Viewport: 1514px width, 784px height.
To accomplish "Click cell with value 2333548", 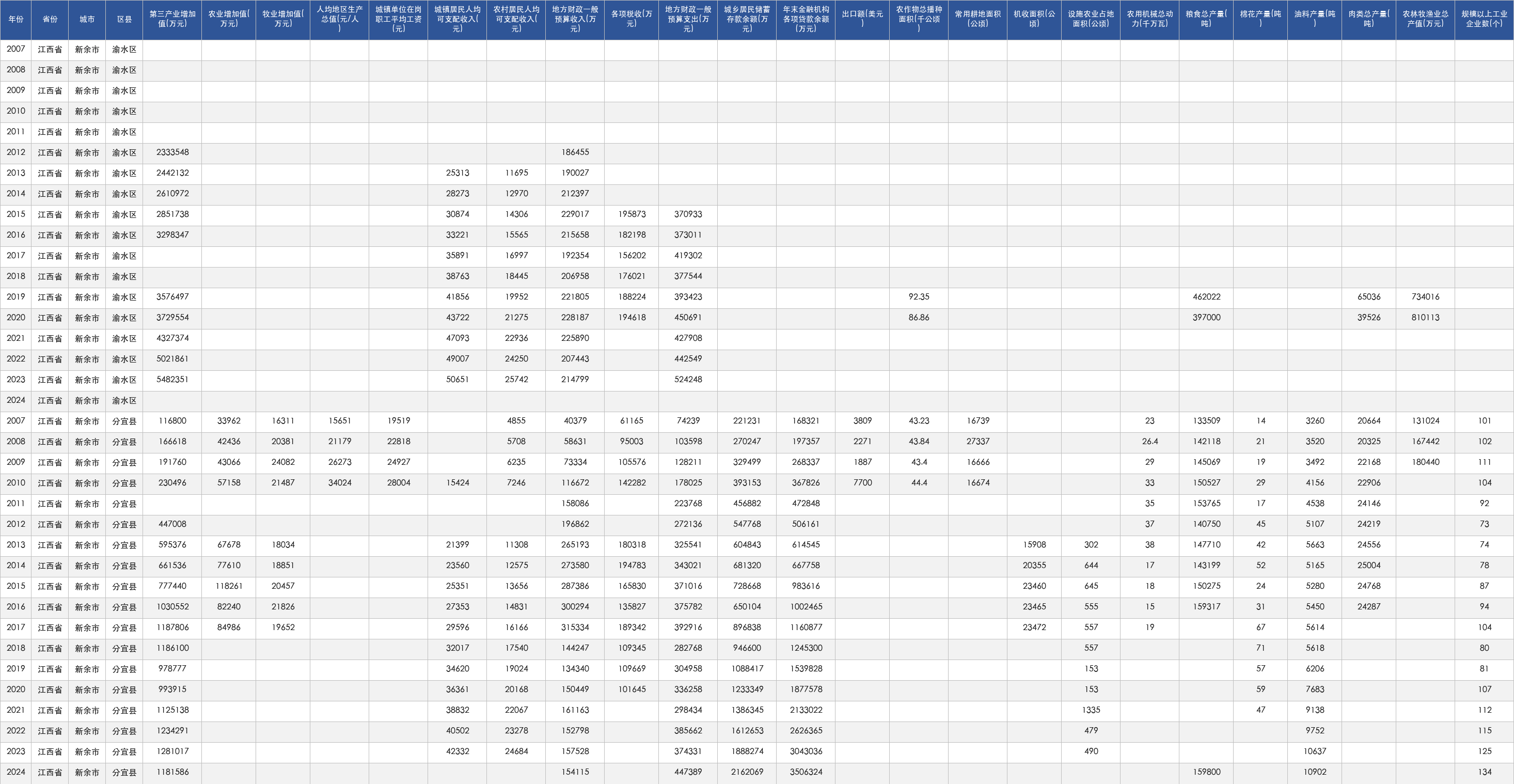I will coord(172,153).
